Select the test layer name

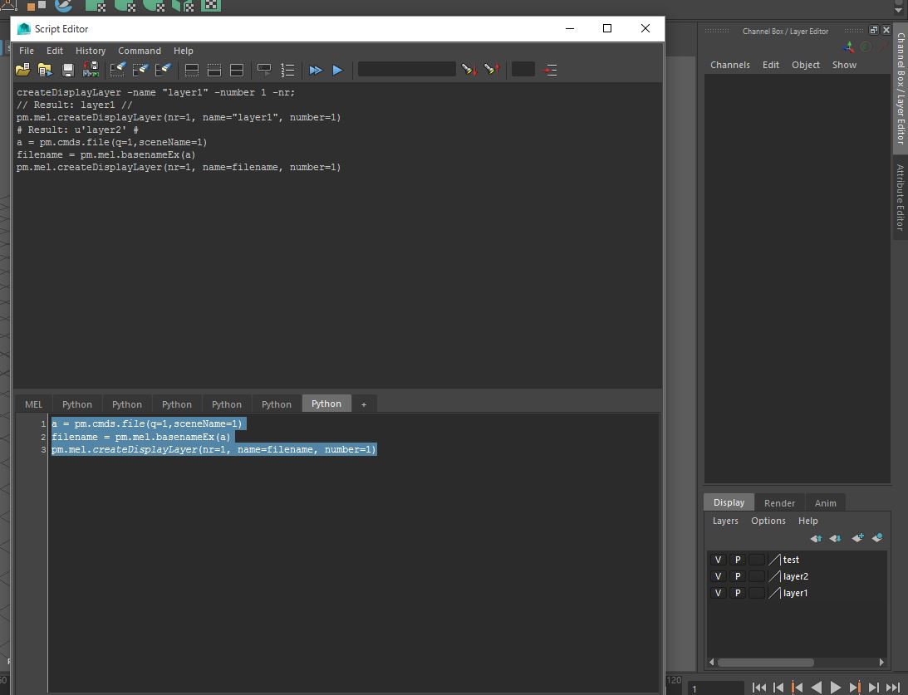pos(791,560)
